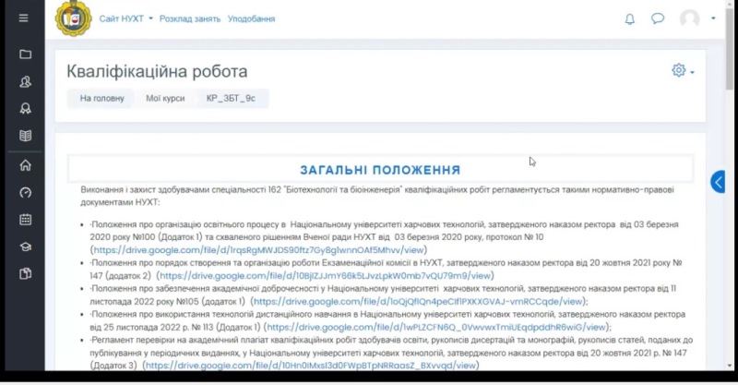The width and height of the screenshot is (738, 385).
Task: Open the notifications bell
Action: [629, 18]
